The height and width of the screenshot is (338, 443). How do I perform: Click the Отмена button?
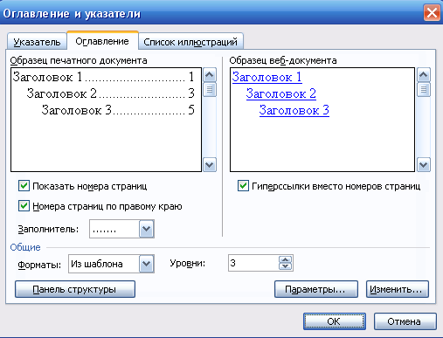[x=405, y=321]
